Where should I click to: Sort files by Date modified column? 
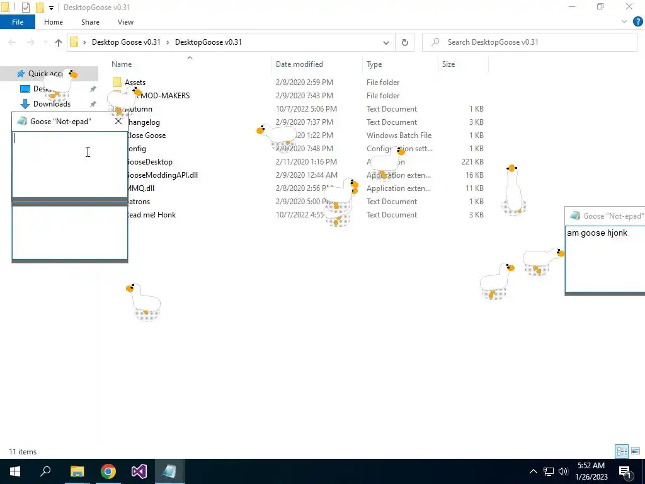point(299,64)
